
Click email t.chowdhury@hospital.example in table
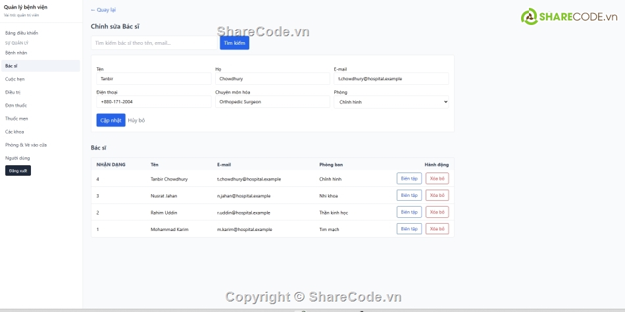click(x=249, y=179)
